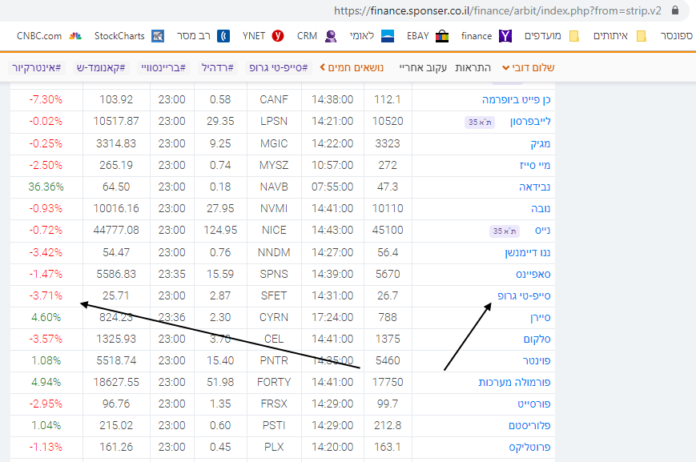Screen dimensions: 696x462
Task: Select the #קאנומד-ש hashtag
Action: pyautogui.click(x=101, y=67)
